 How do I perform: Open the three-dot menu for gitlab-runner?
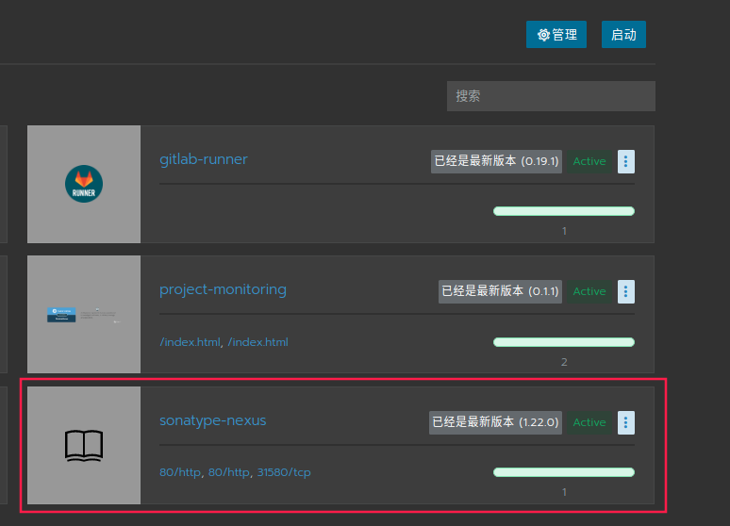click(625, 161)
